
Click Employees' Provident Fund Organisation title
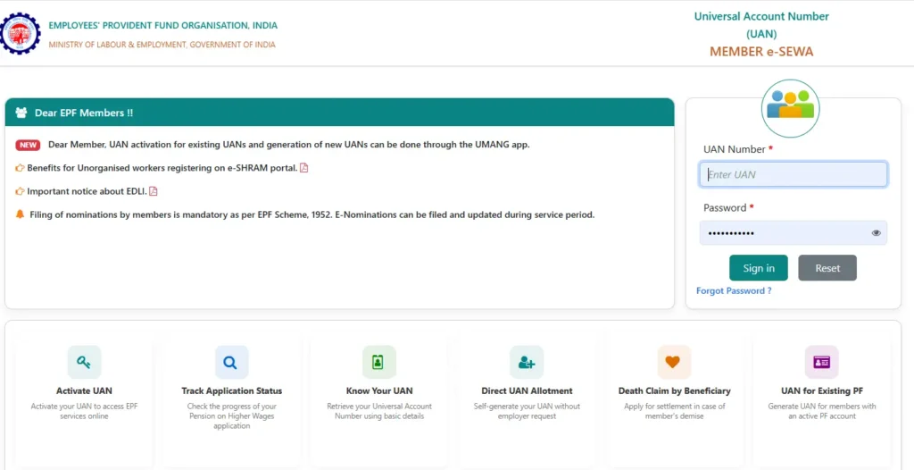163,25
